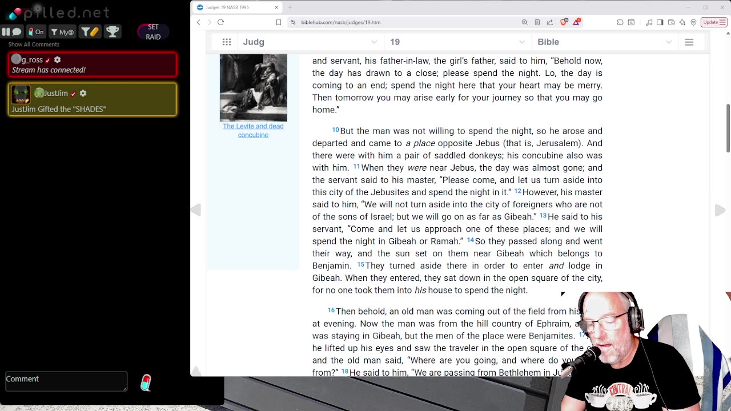731x411 pixels.
Task: Click verse number 11
Action: pos(356,167)
